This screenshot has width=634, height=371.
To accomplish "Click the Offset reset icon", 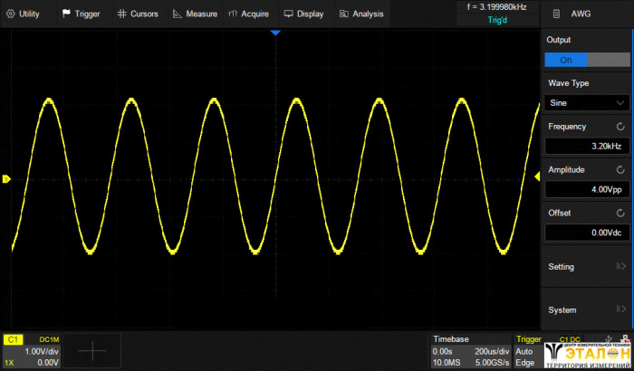I will pyautogui.click(x=620, y=213).
